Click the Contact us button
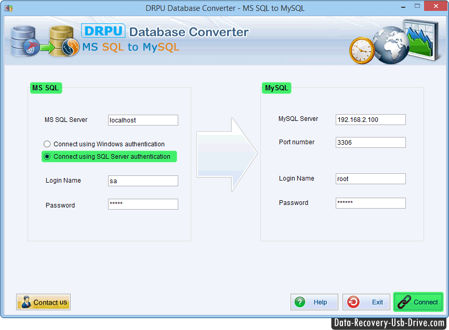The image size is (449, 330). pos(43,302)
